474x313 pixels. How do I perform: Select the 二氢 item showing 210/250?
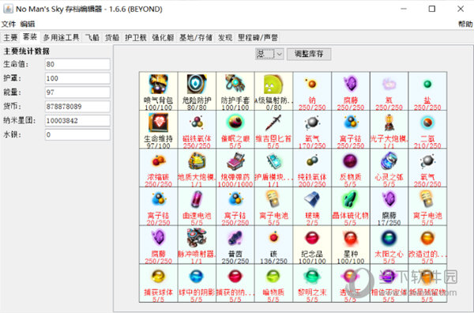click(x=427, y=130)
